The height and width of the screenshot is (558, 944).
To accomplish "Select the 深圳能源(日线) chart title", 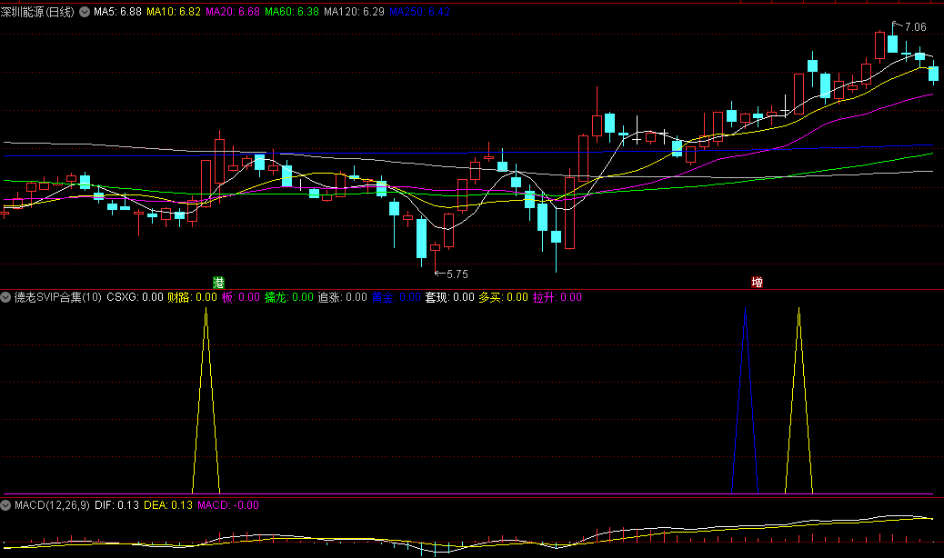I will (x=38, y=13).
